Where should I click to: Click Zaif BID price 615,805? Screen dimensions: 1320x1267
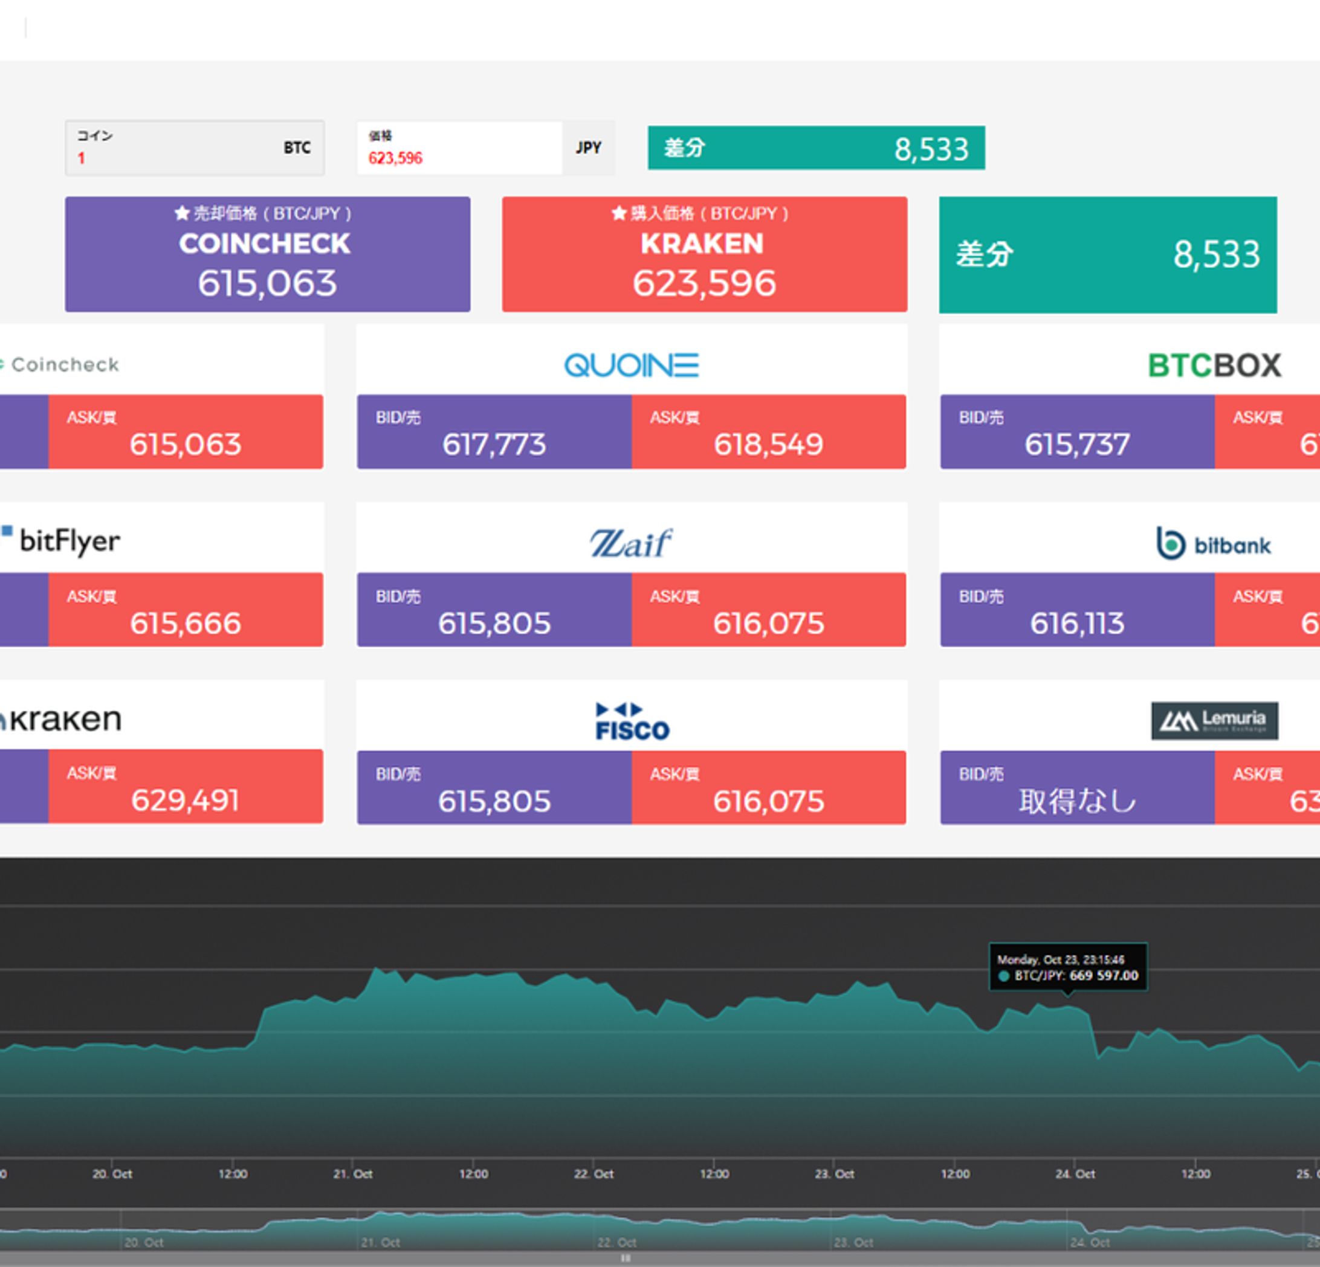[494, 610]
